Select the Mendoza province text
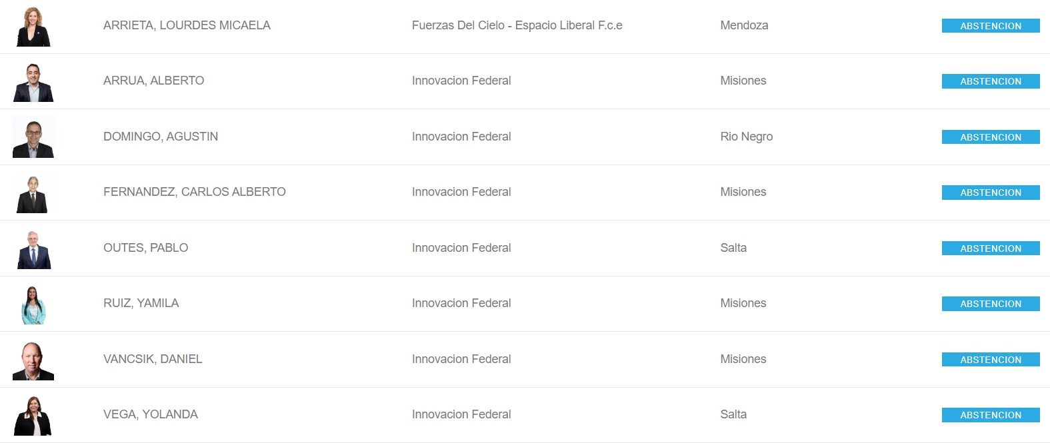The image size is (1050, 443). [x=744, y=25]
